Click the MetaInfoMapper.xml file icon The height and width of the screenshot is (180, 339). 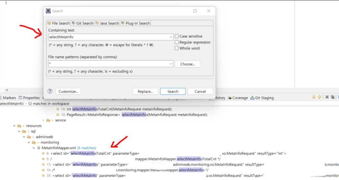[x=38, y=148]
